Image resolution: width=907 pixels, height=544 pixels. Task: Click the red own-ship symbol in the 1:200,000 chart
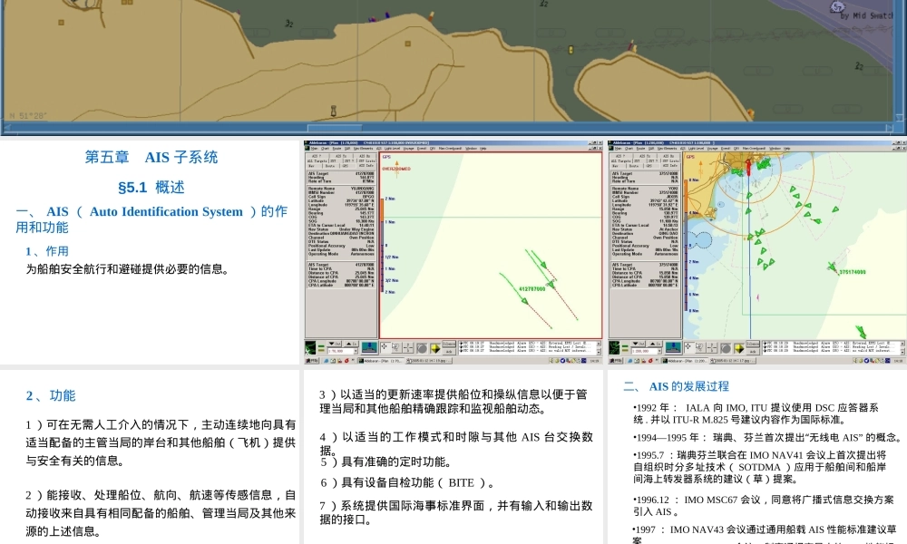tap(748, 169)
